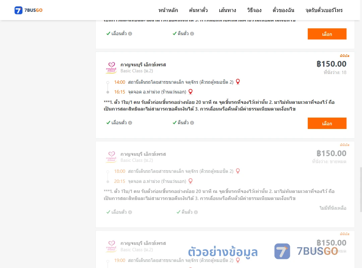Viewport: 362px width, 268px height.
Task: Click ไม่มีที่นั่งเหลือ notice on 18:00 card
Action: (333, 208)
